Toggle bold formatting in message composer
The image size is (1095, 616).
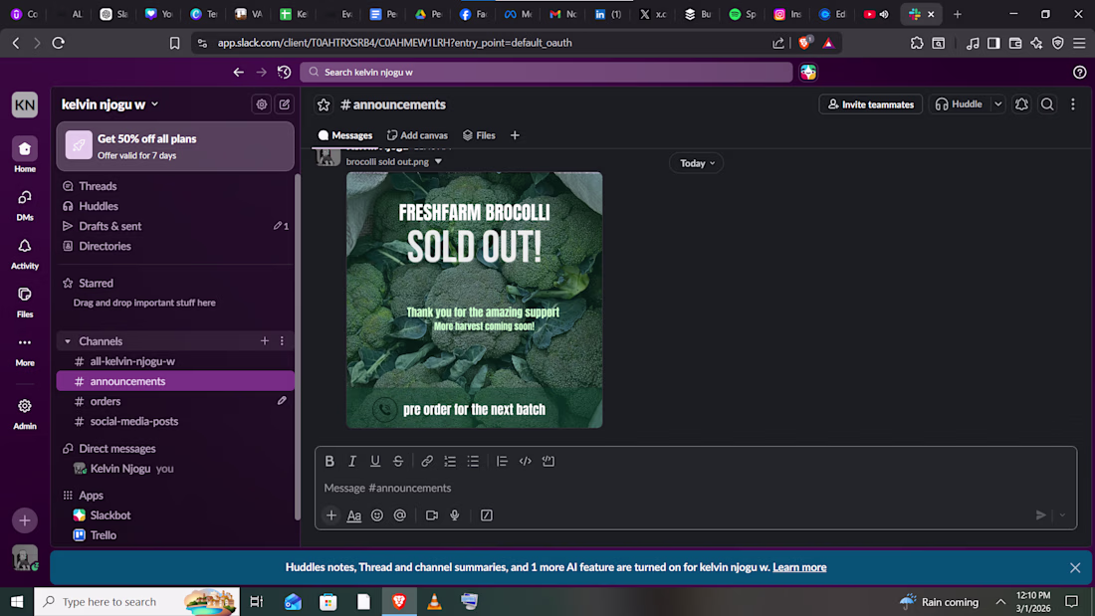coord(329,461)
